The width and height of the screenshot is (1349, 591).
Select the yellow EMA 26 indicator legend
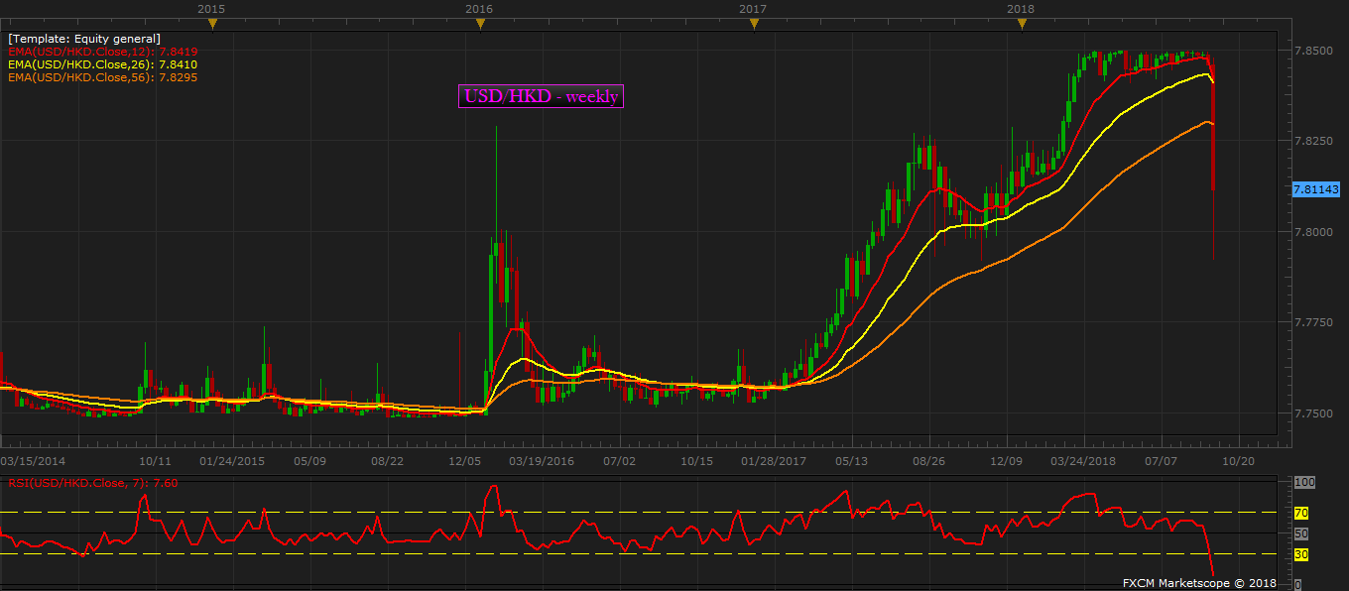[103, 64]
